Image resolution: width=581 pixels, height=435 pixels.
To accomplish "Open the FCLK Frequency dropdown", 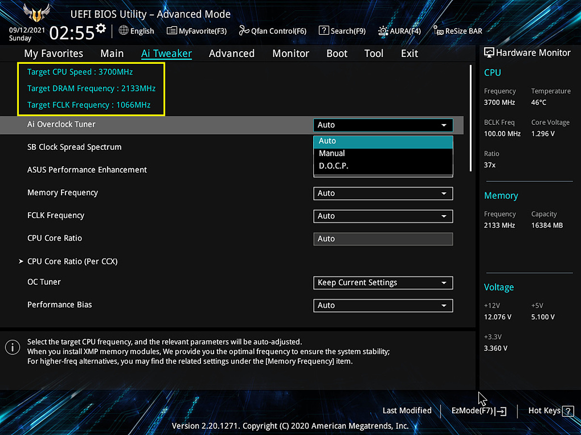I will (x=383, y=216).
